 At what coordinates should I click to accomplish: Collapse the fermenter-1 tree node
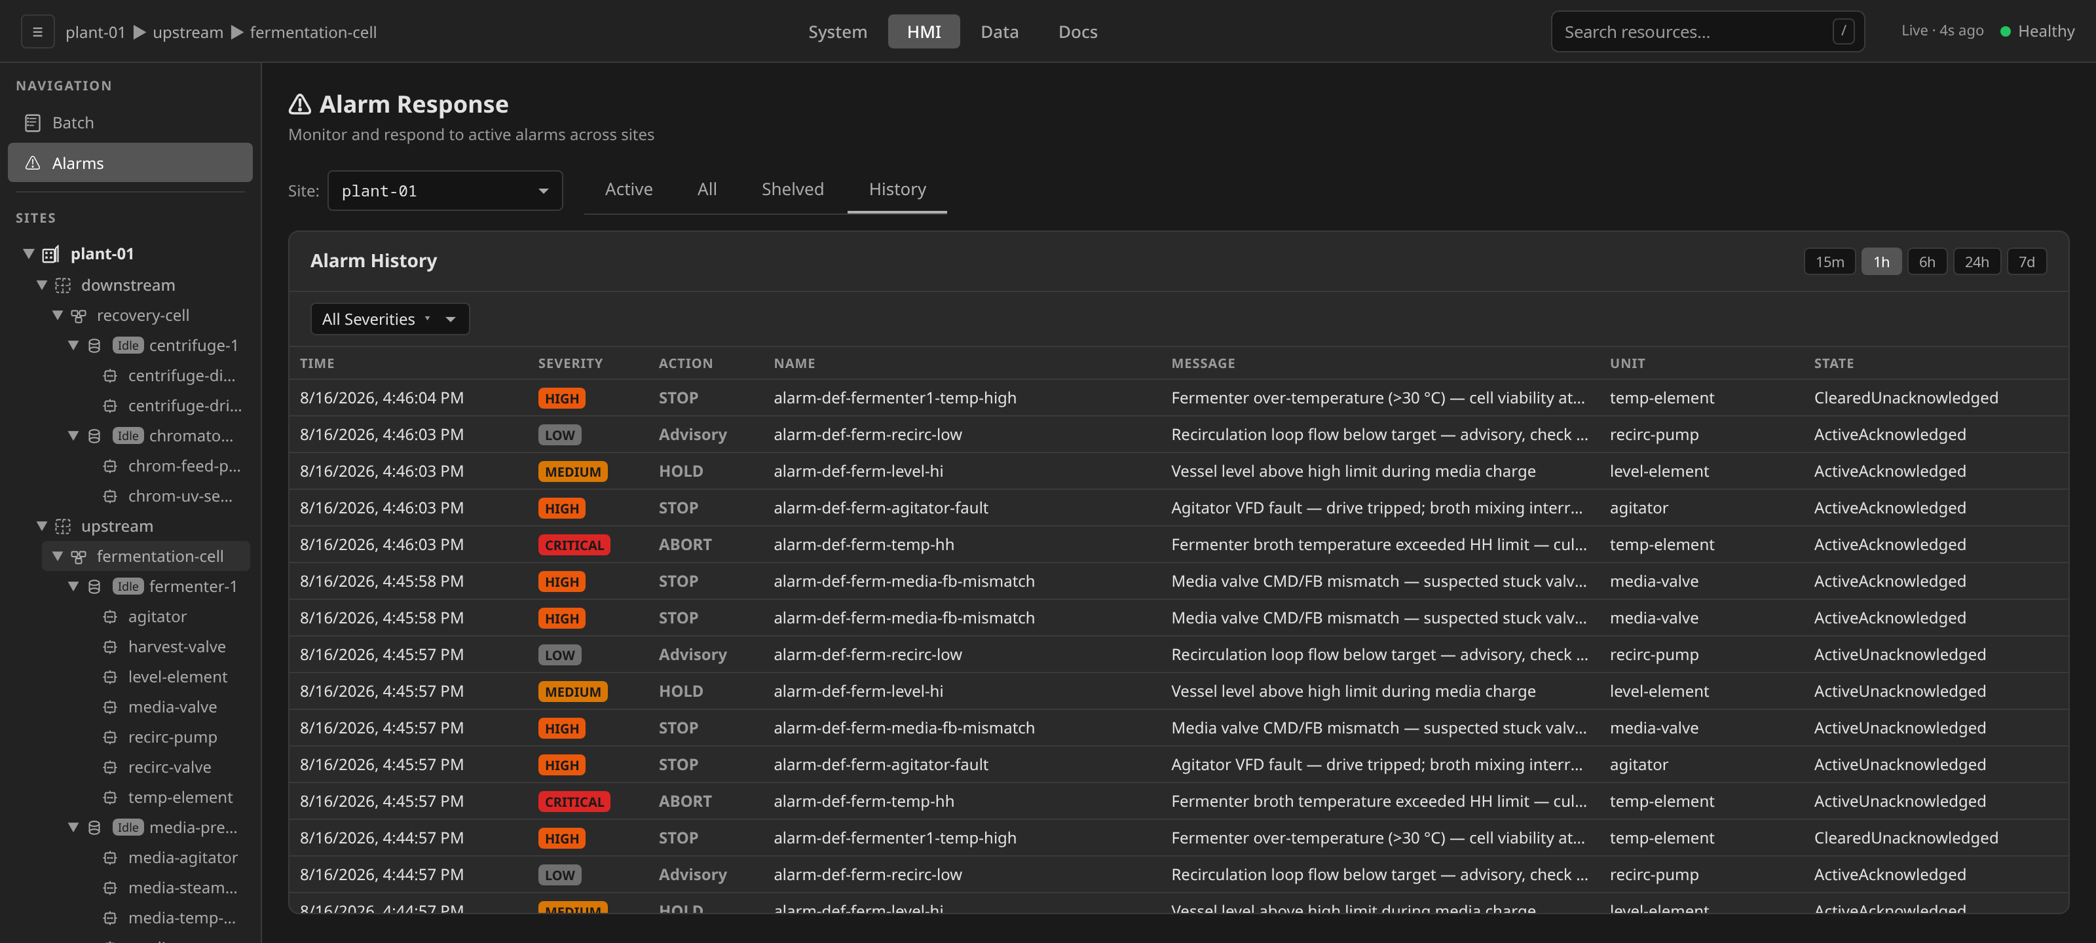[x=73, y=587]
